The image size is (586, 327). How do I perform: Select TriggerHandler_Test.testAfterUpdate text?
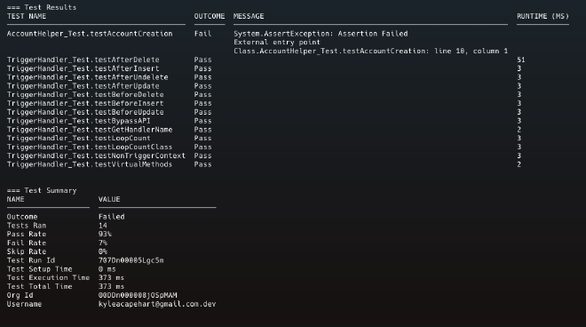click(83, 86)
